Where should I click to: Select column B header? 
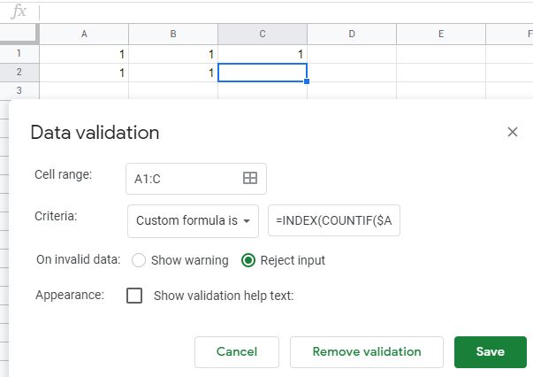coord(173,34)
